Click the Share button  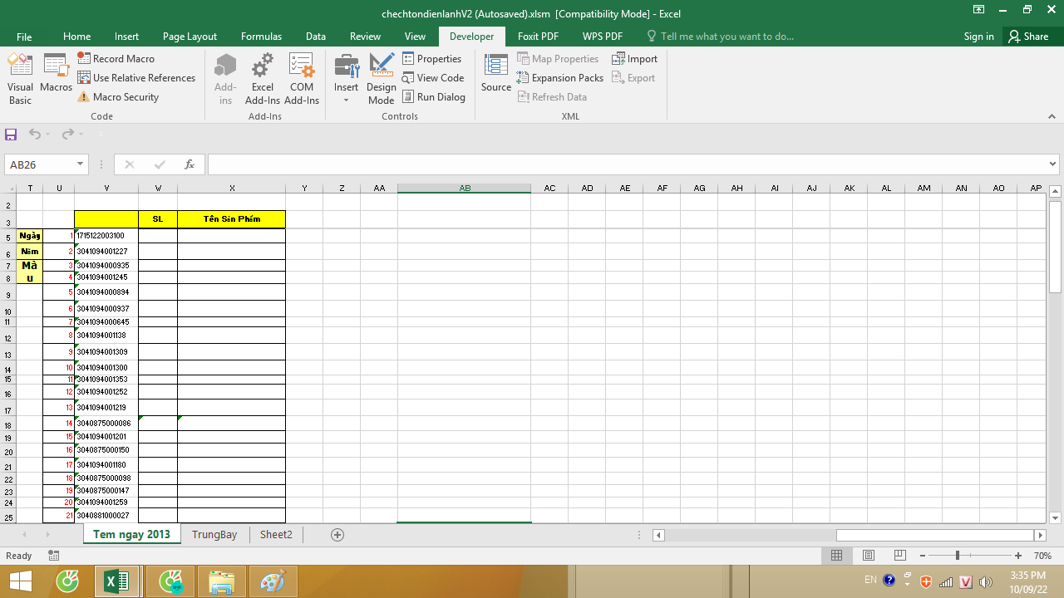point(1027,37)
